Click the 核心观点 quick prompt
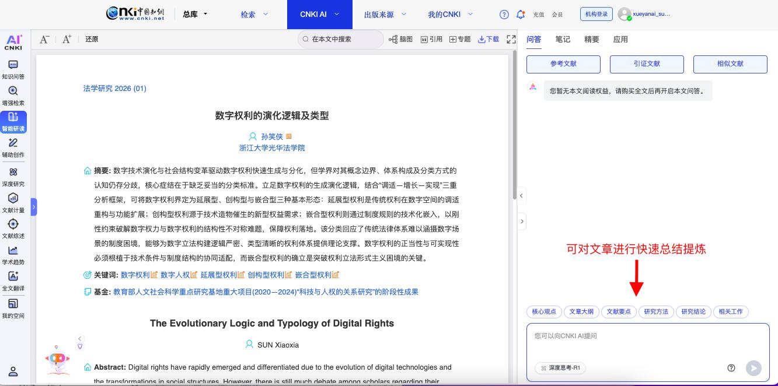This screenshot has height=386, width=778. coord(543,312)
